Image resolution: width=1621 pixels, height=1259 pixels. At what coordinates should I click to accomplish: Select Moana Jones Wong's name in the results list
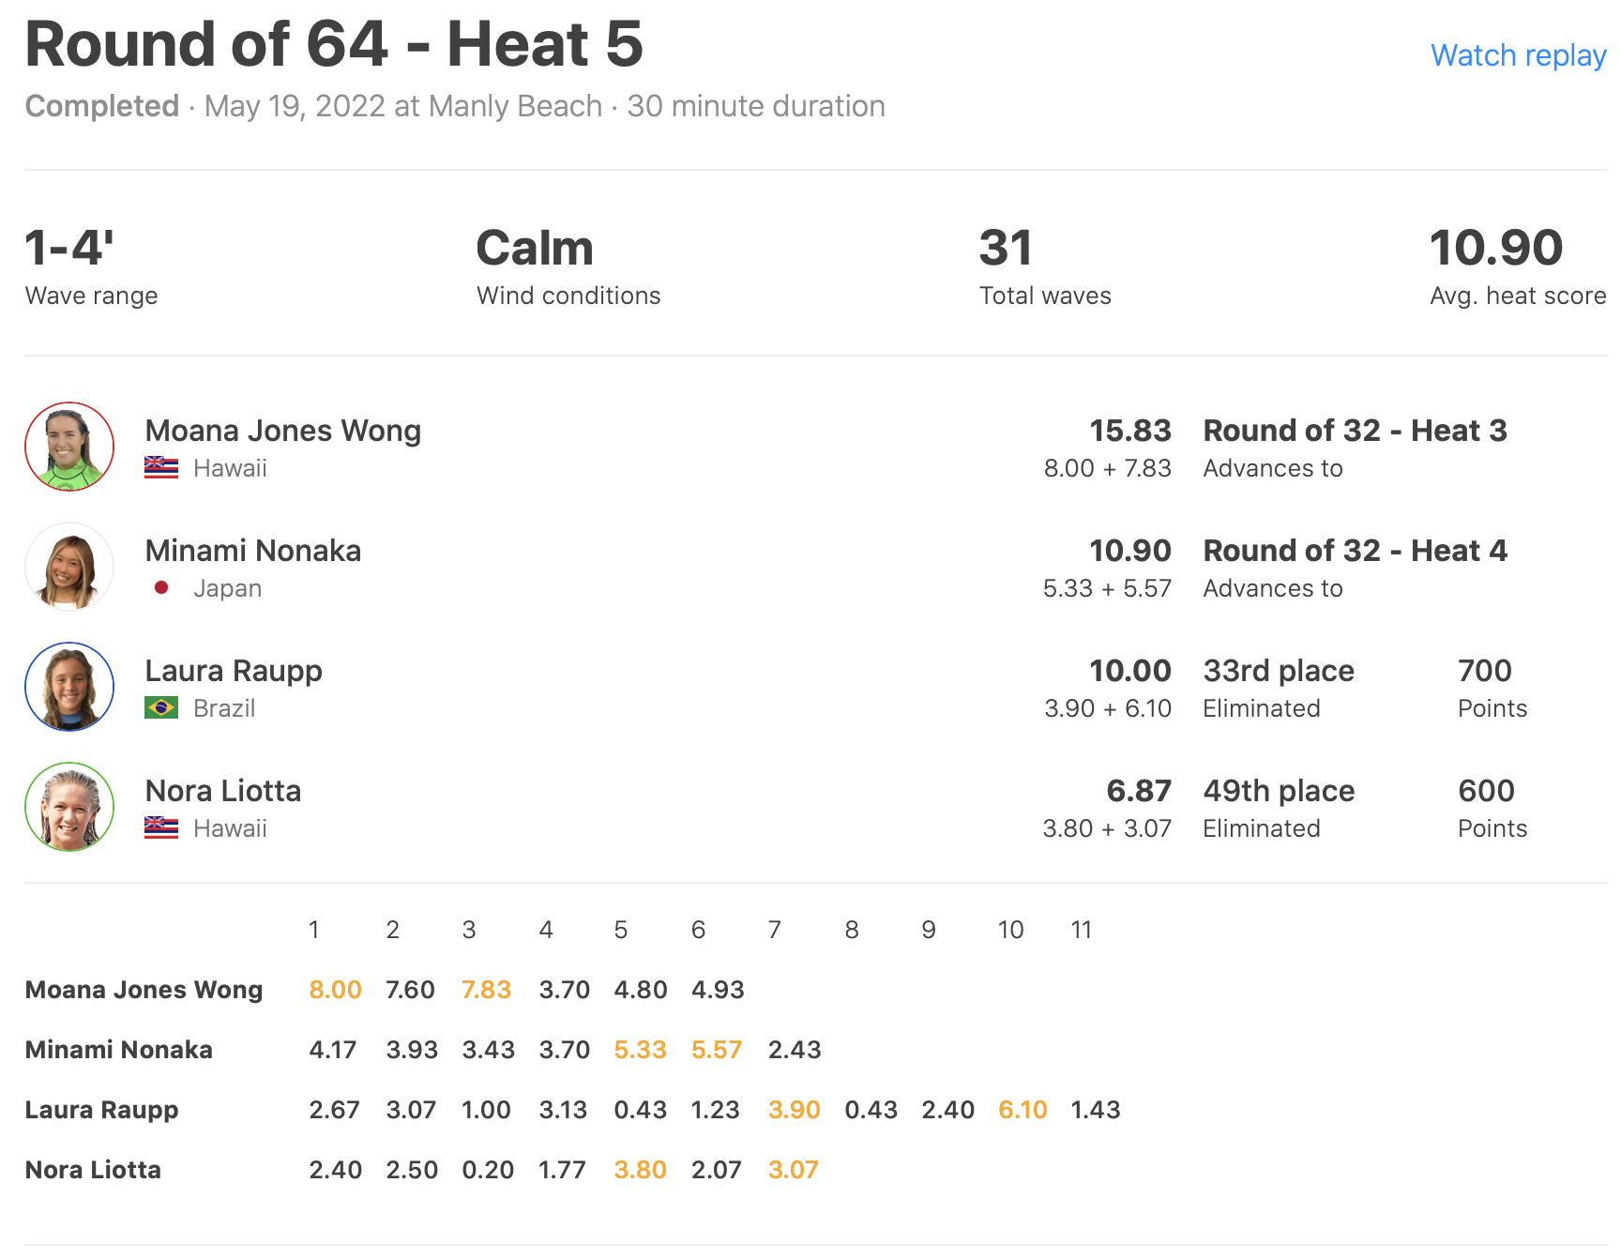pyautogui.click(x=282, y=431)
